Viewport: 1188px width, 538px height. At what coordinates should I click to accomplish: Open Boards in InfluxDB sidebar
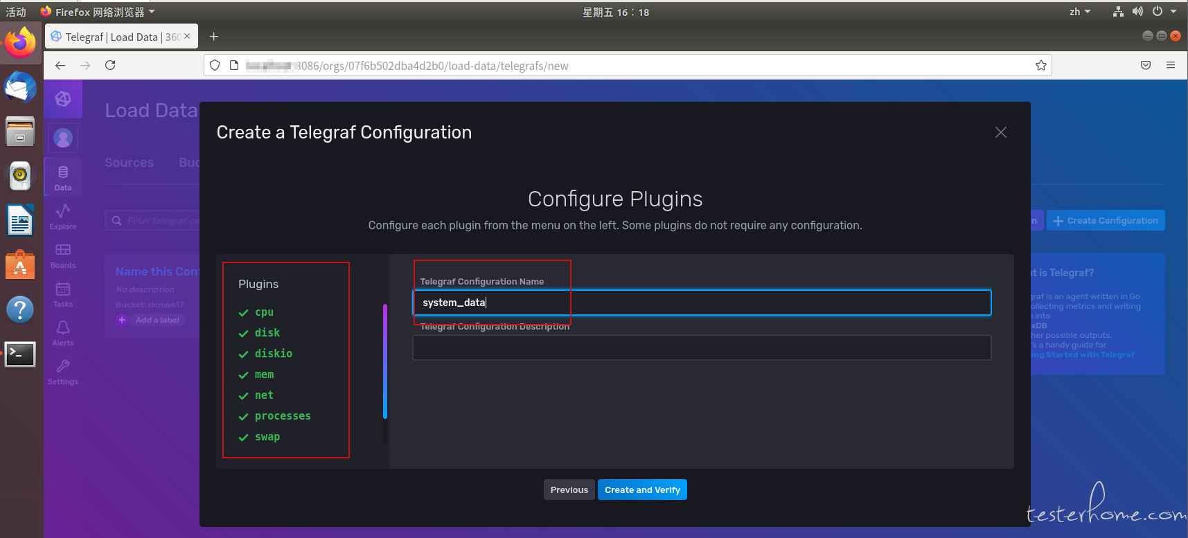63,255
